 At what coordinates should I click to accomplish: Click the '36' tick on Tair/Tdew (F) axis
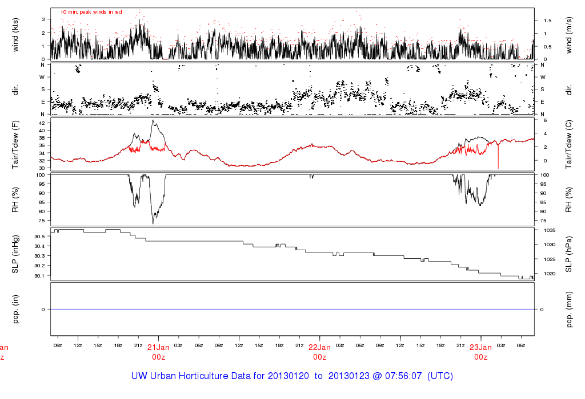(x=42, y=145)
